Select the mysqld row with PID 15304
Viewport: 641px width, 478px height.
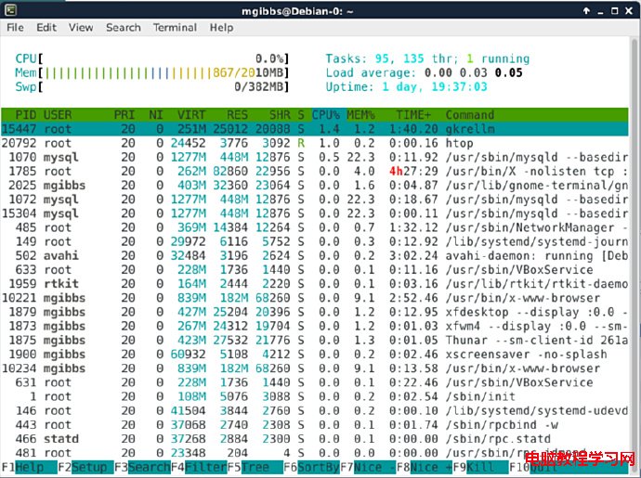(315, 213)
